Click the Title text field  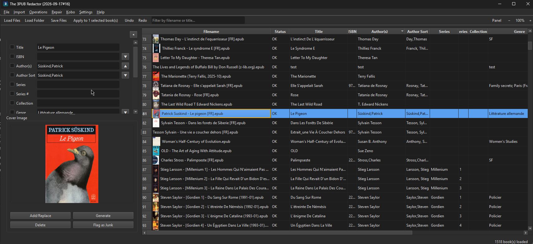(78, 47)
